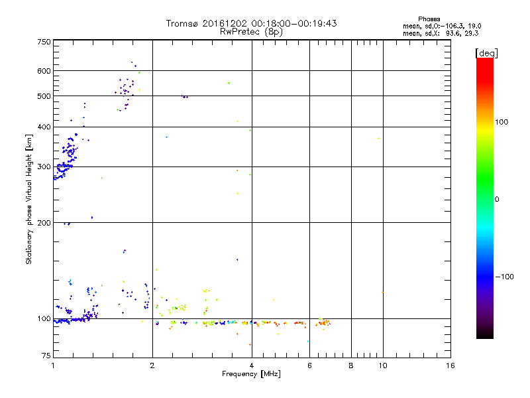Click the '6' label on the frequency axis
530x398 pixels.
click(309, 365)
